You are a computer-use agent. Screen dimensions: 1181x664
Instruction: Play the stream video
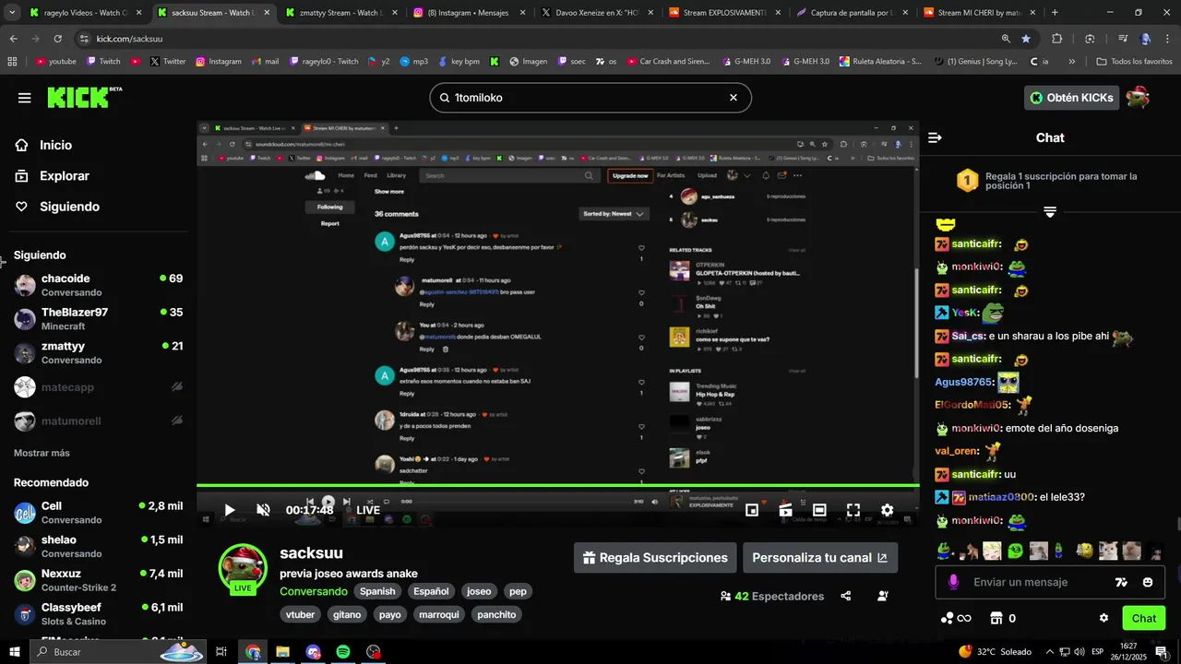(230, 510)
